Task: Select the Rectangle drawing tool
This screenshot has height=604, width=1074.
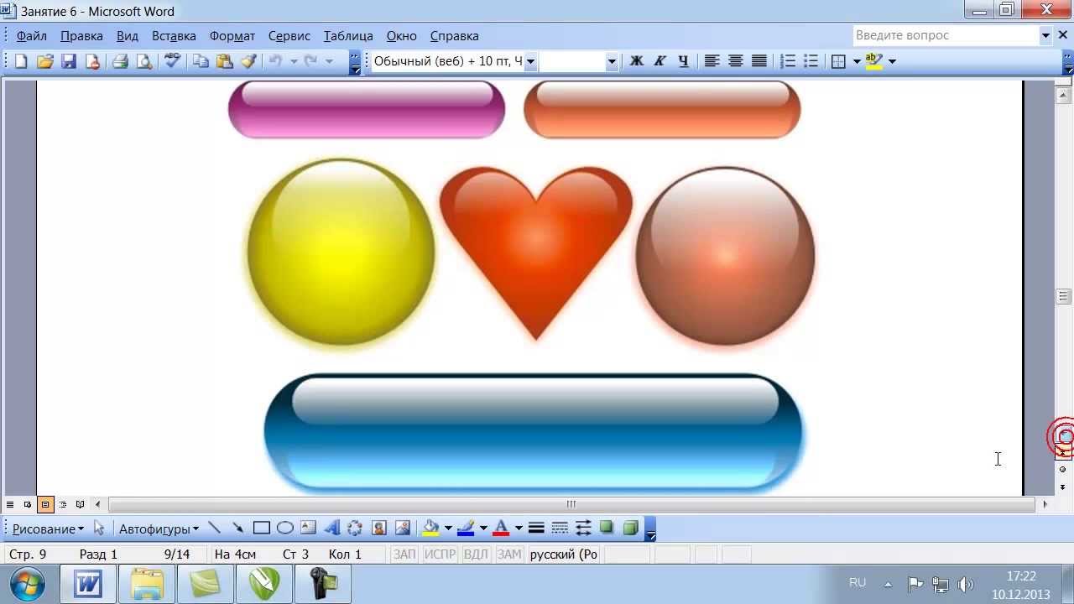Action: click(261, 528)
